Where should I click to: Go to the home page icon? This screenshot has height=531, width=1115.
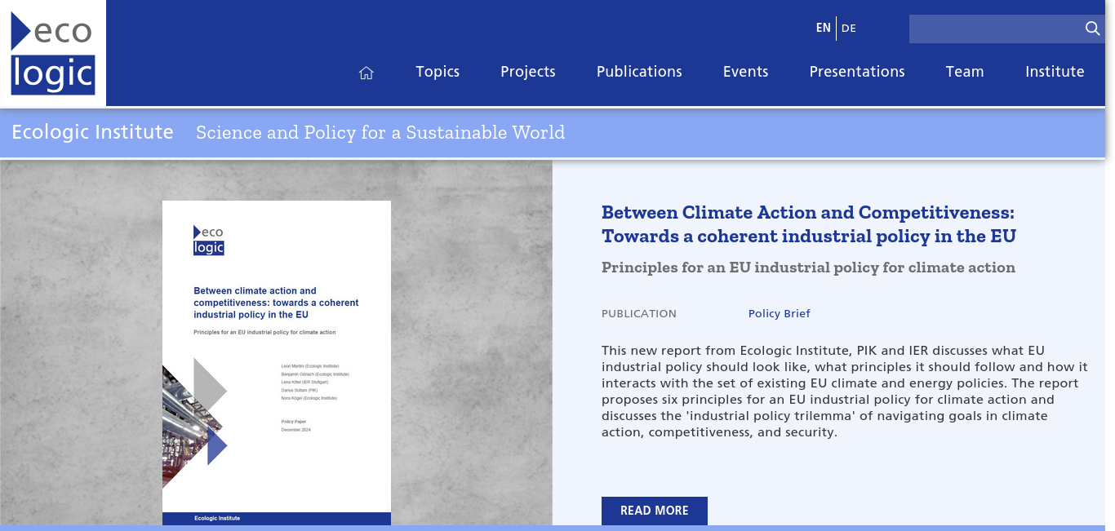coord(366,73)
